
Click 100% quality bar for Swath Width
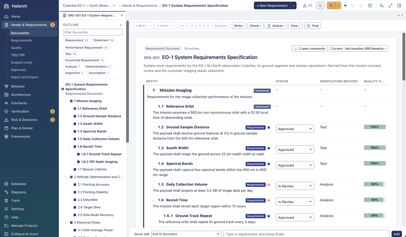pos(375,148)
